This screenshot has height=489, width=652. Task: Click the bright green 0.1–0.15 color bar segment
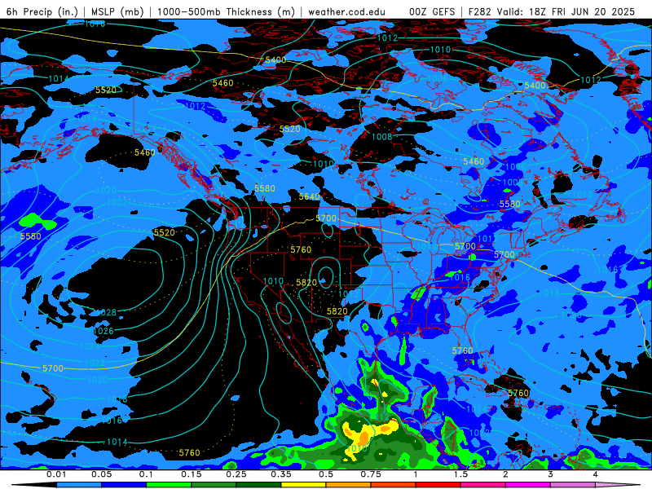click(169, 485)
